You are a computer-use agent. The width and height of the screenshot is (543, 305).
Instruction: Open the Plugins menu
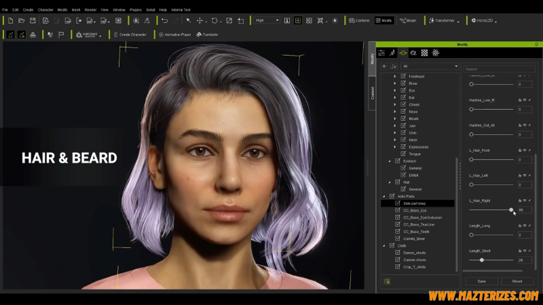(135, 9)
